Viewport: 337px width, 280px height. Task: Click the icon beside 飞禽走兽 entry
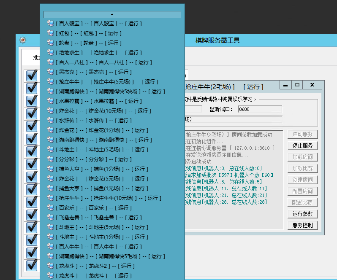(50, 218)
